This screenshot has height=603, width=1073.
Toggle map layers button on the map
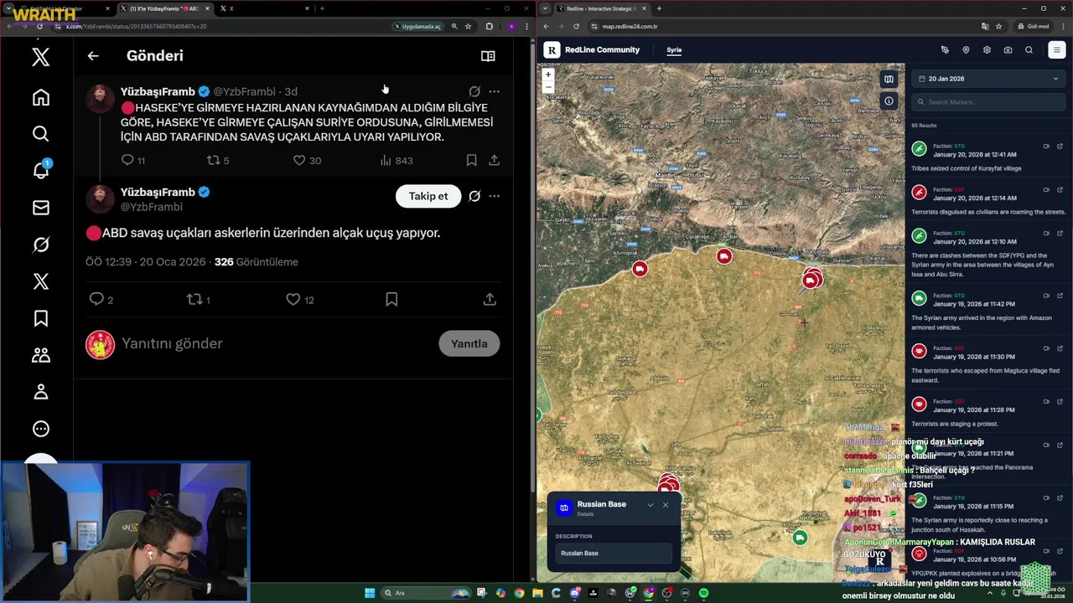pos(889,80)
